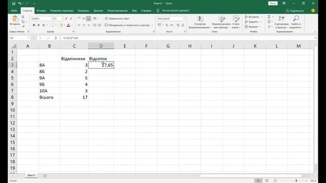The height and width of the screenshot is (183, 326).
Task: Click the zoom in plus button
Action: tap(307, 181)
